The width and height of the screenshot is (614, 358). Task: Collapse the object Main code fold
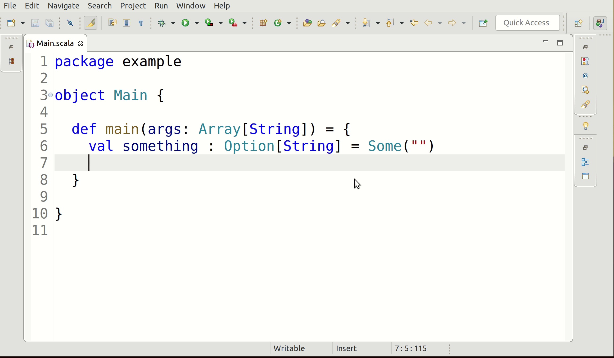tap(51, 95)
